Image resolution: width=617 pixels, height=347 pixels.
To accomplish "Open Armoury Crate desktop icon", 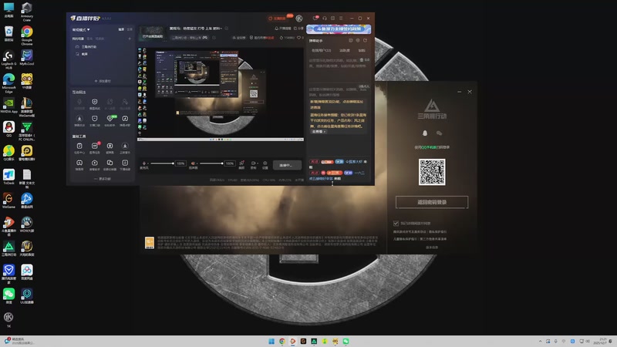I will [x=27, y=12].
